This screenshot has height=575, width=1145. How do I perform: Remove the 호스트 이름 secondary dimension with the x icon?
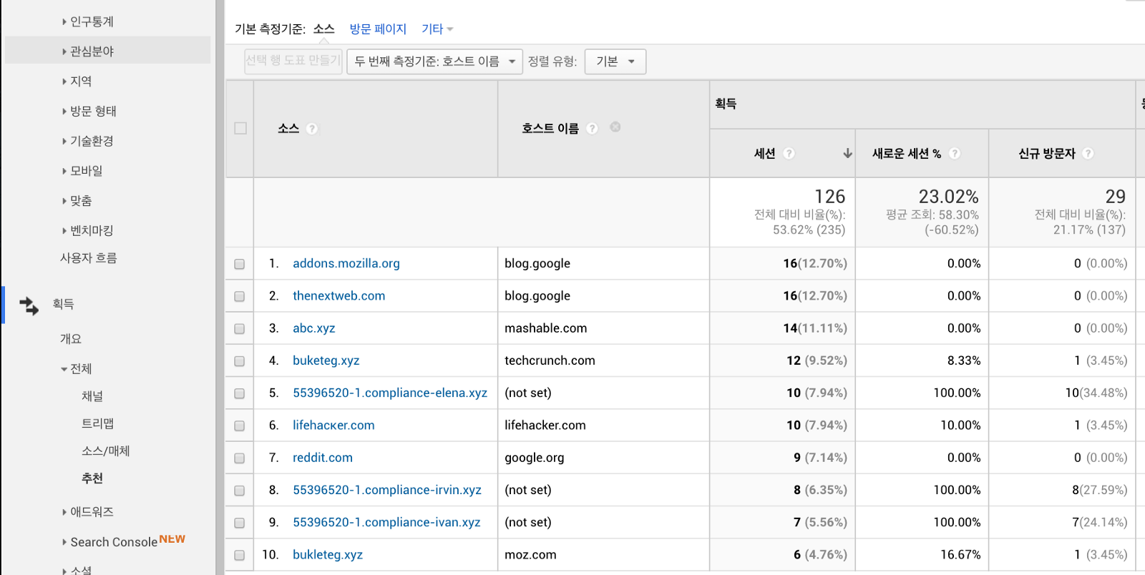(x=615, y=127)
